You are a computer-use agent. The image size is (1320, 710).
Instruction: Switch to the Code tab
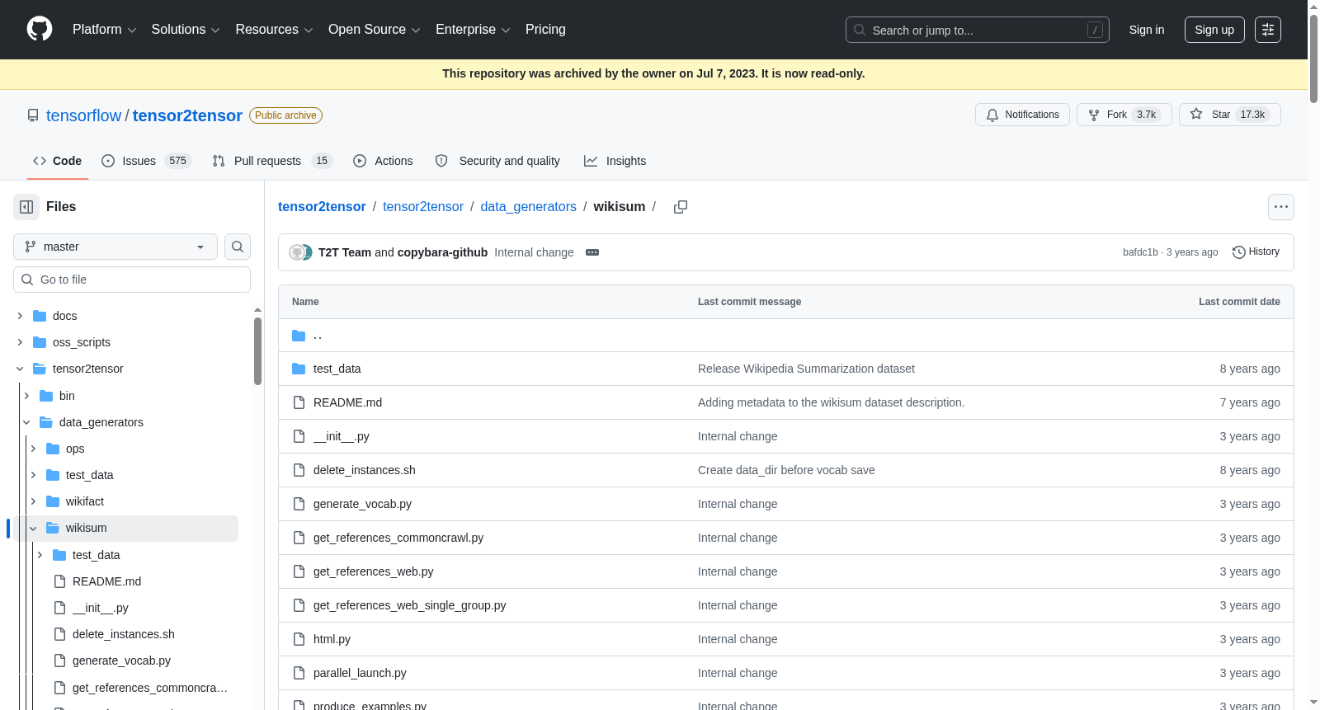(x=58, y=161)
